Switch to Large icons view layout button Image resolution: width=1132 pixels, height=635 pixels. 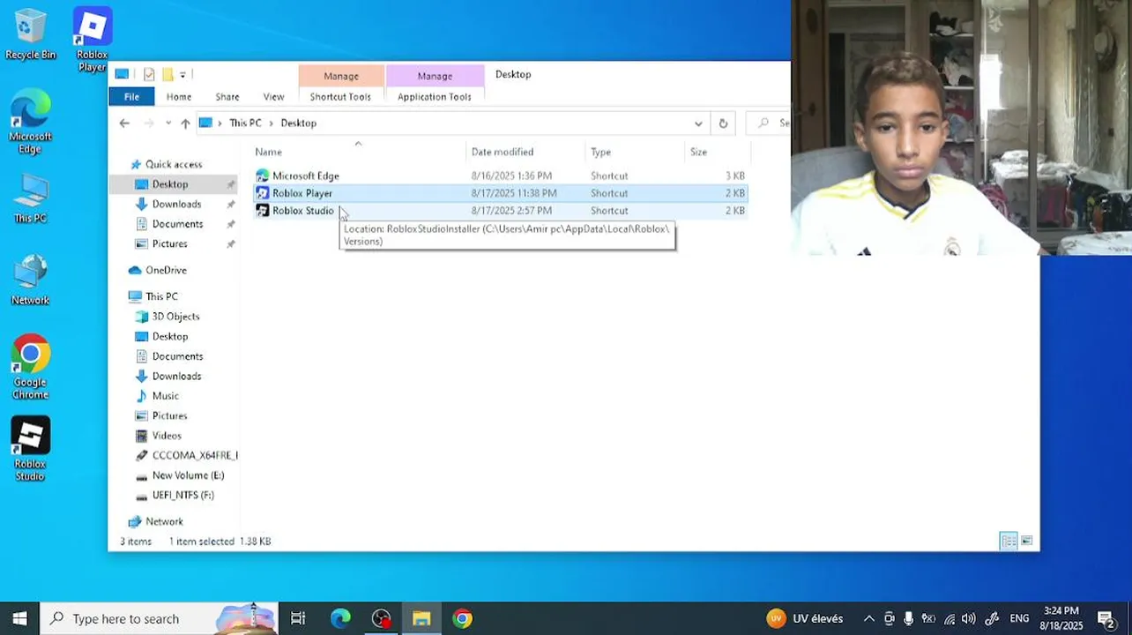(1027, 542)
